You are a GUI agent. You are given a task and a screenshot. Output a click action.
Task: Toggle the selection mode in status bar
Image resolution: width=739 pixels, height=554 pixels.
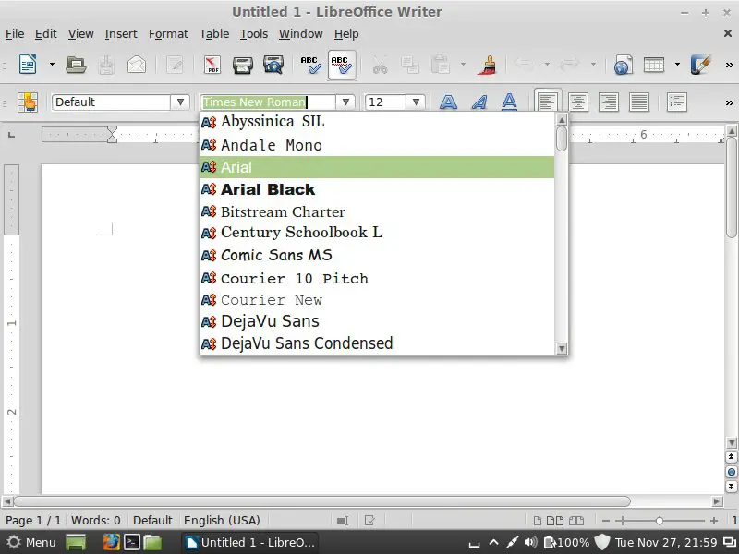click(x=343, y=521)
